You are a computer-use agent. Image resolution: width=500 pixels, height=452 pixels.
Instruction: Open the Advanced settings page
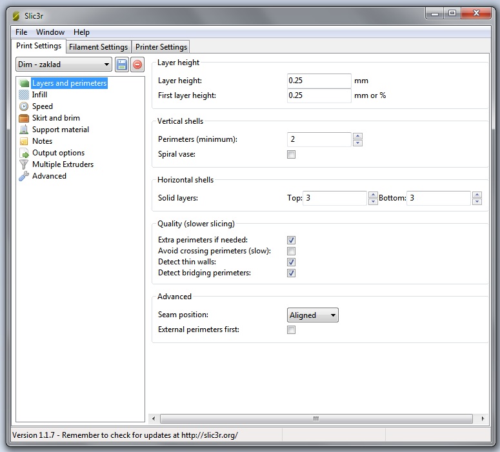pyautogui.click(x=49, y=176)
